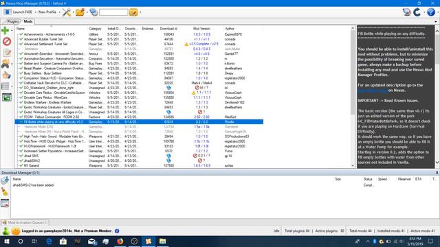The height and width of the screenshot is (247, 440).
Task: Expand the Add Mod dropdown arrow
Action: pos(12,30)
